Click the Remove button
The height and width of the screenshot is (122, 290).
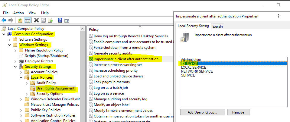click(238, 112)
